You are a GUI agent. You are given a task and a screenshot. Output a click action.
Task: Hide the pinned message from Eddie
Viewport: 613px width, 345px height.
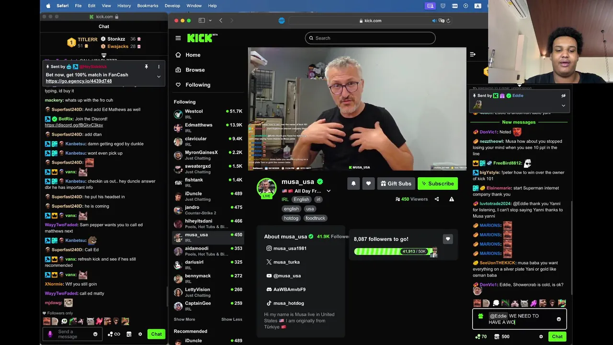pyautogui.click(x=563, y=96)
